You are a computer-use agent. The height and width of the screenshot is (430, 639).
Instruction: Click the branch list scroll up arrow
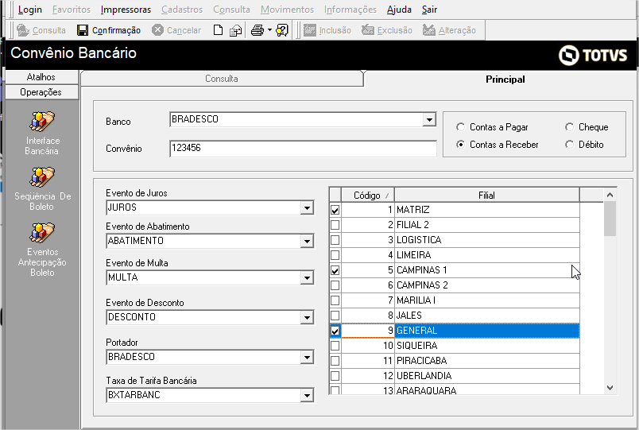tap(610, 195)
